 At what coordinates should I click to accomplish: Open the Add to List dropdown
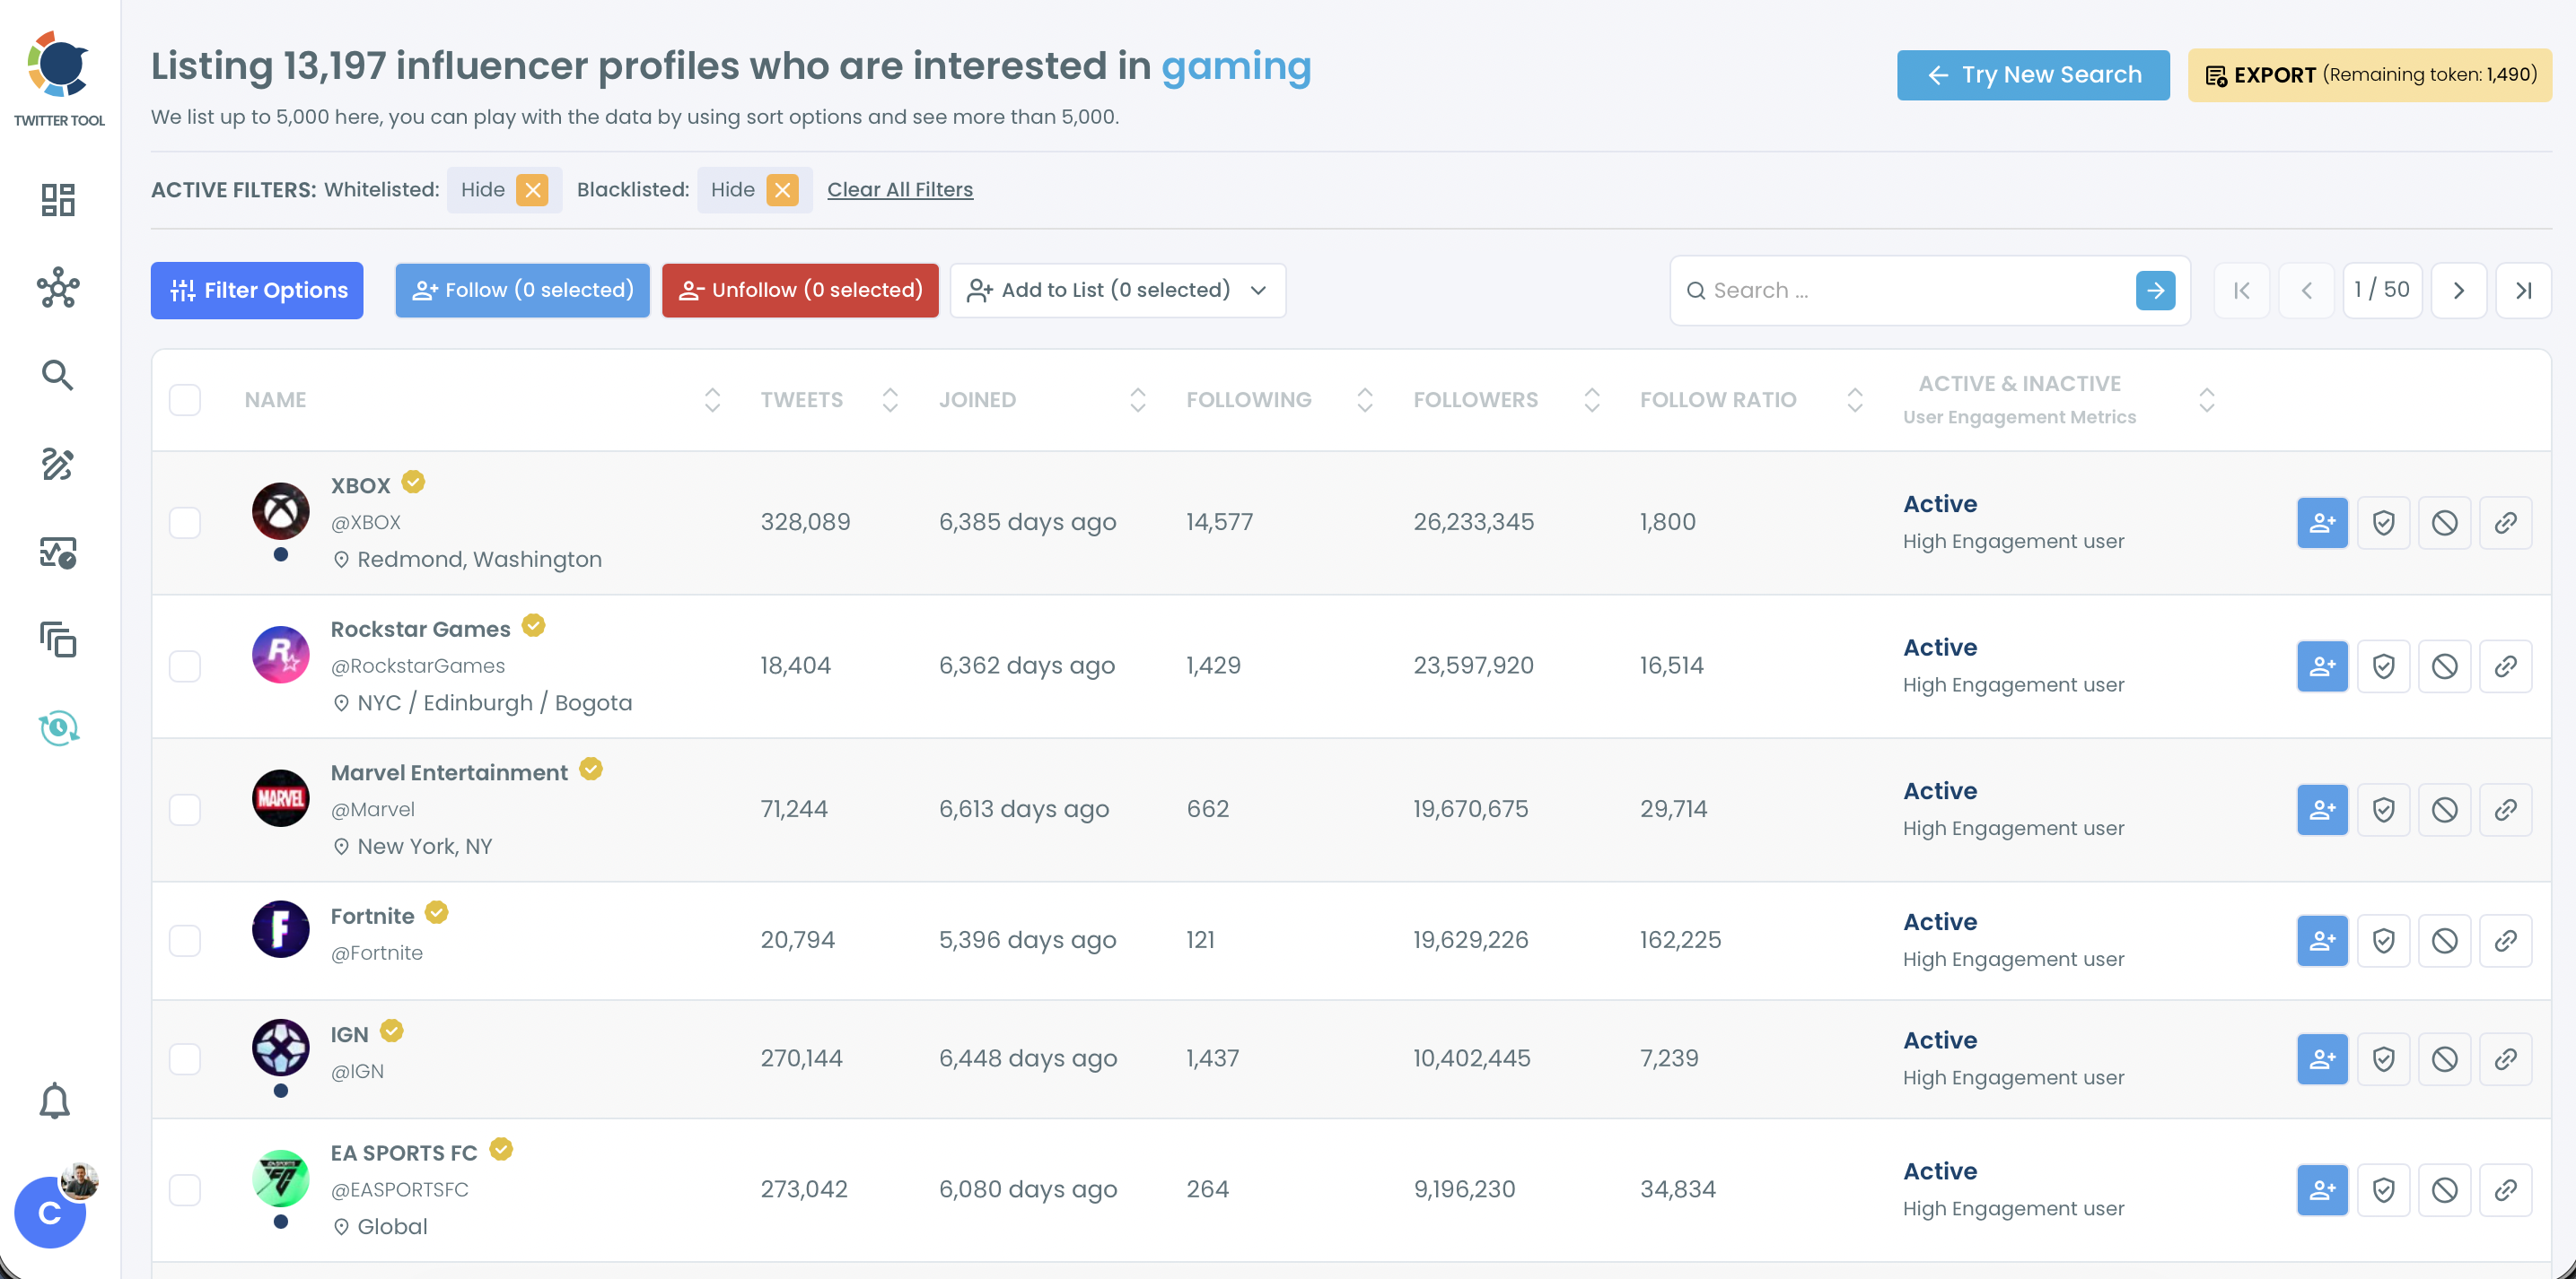pyautogui.click(x=1117, y=291)
